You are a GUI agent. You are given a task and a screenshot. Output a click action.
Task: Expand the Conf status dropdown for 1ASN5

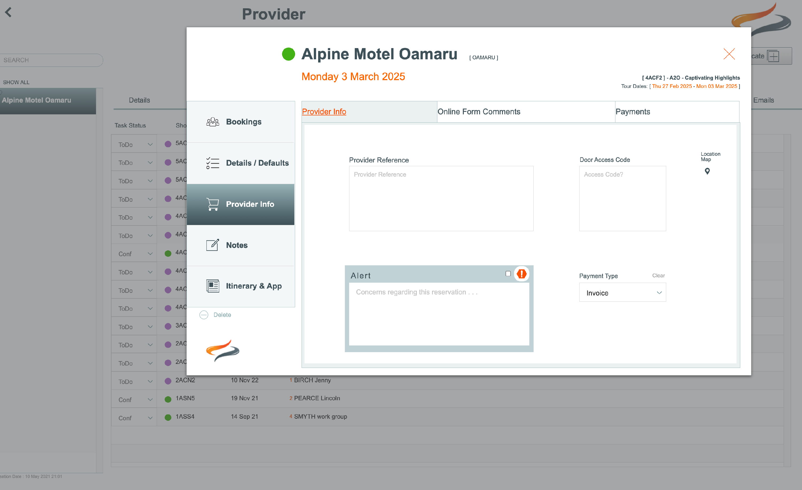134,399
